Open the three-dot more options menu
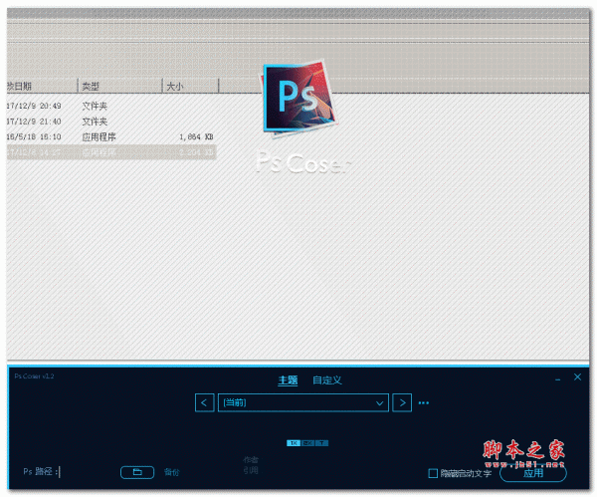This screenshot has height=497, width=597. point(424,402)
